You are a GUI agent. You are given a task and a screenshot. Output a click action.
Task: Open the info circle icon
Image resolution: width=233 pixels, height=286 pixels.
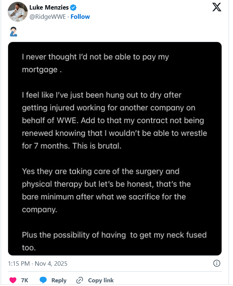[x=217, y=263]
